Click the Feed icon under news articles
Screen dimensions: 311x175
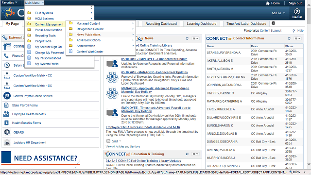[108, 141]
